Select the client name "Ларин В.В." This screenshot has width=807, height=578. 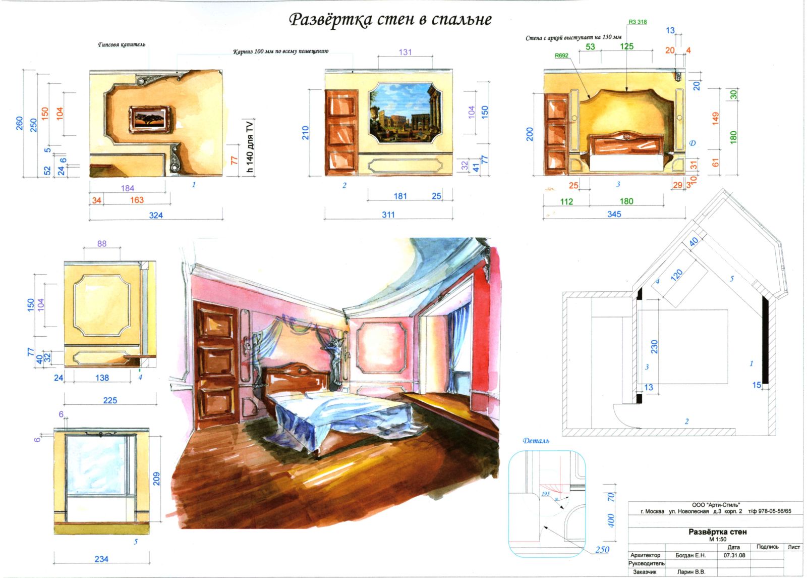click(x=691, y=572)
